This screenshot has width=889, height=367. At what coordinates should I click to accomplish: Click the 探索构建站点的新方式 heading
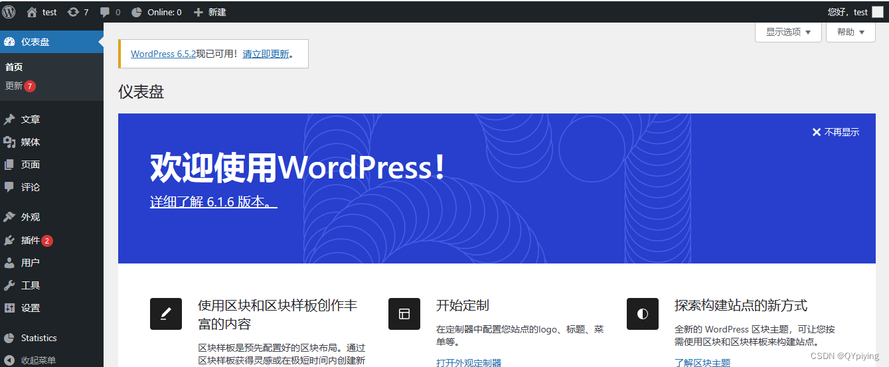[741, 305]
